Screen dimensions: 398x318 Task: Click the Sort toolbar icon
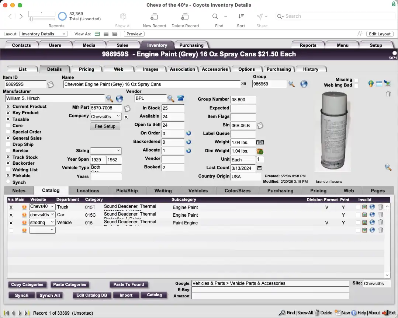click(241, 17)
